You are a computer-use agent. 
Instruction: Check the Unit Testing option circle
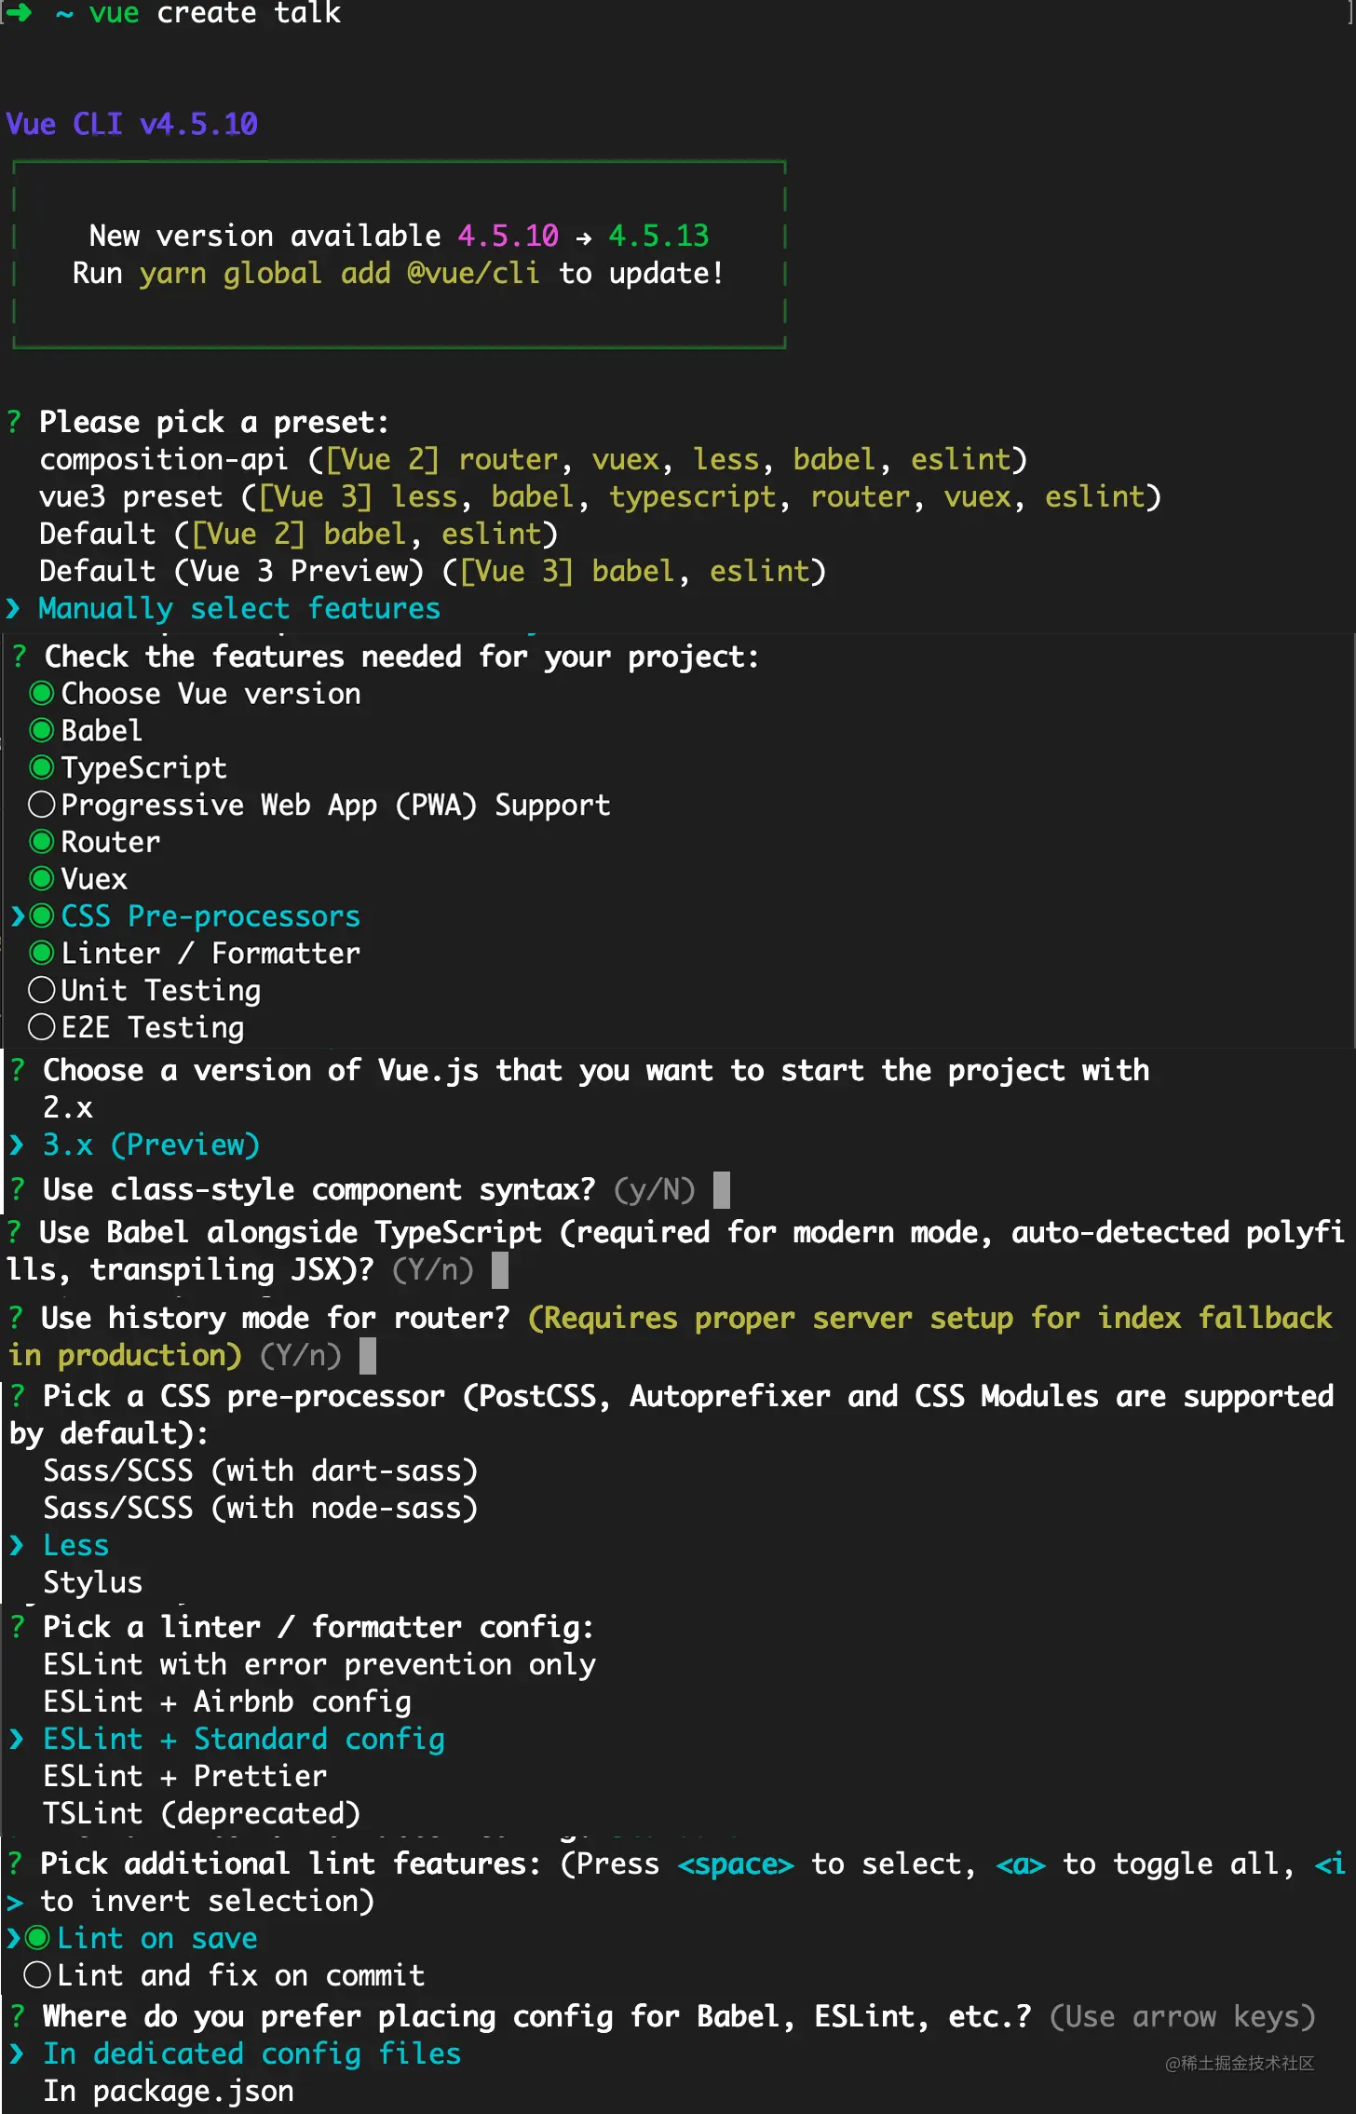pyautogui.click(x=41, y=990)
